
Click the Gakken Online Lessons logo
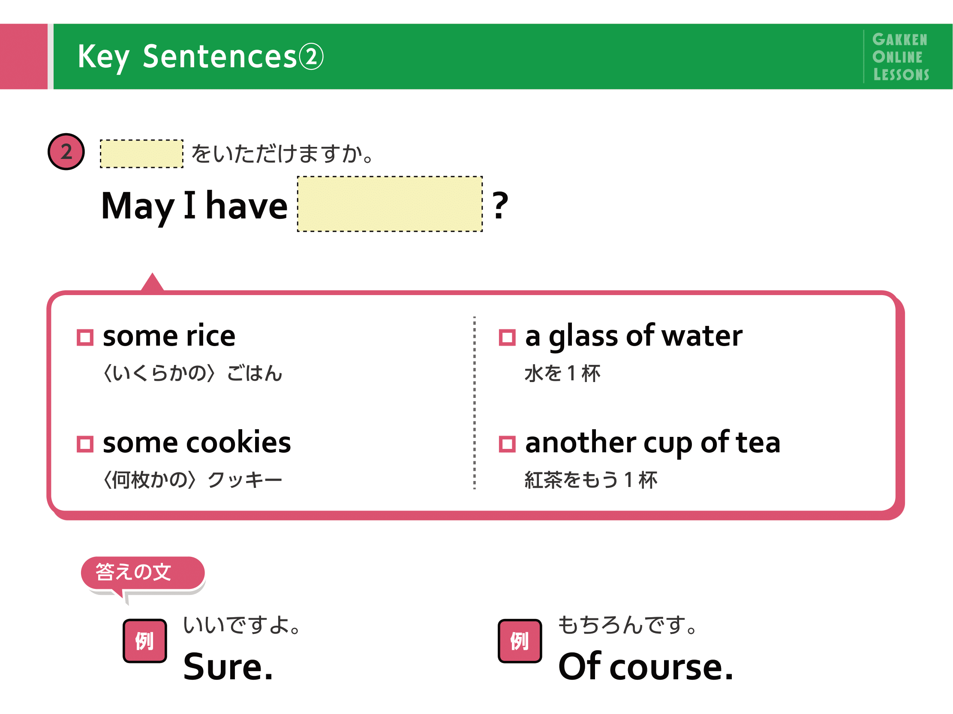coord(900,57)
